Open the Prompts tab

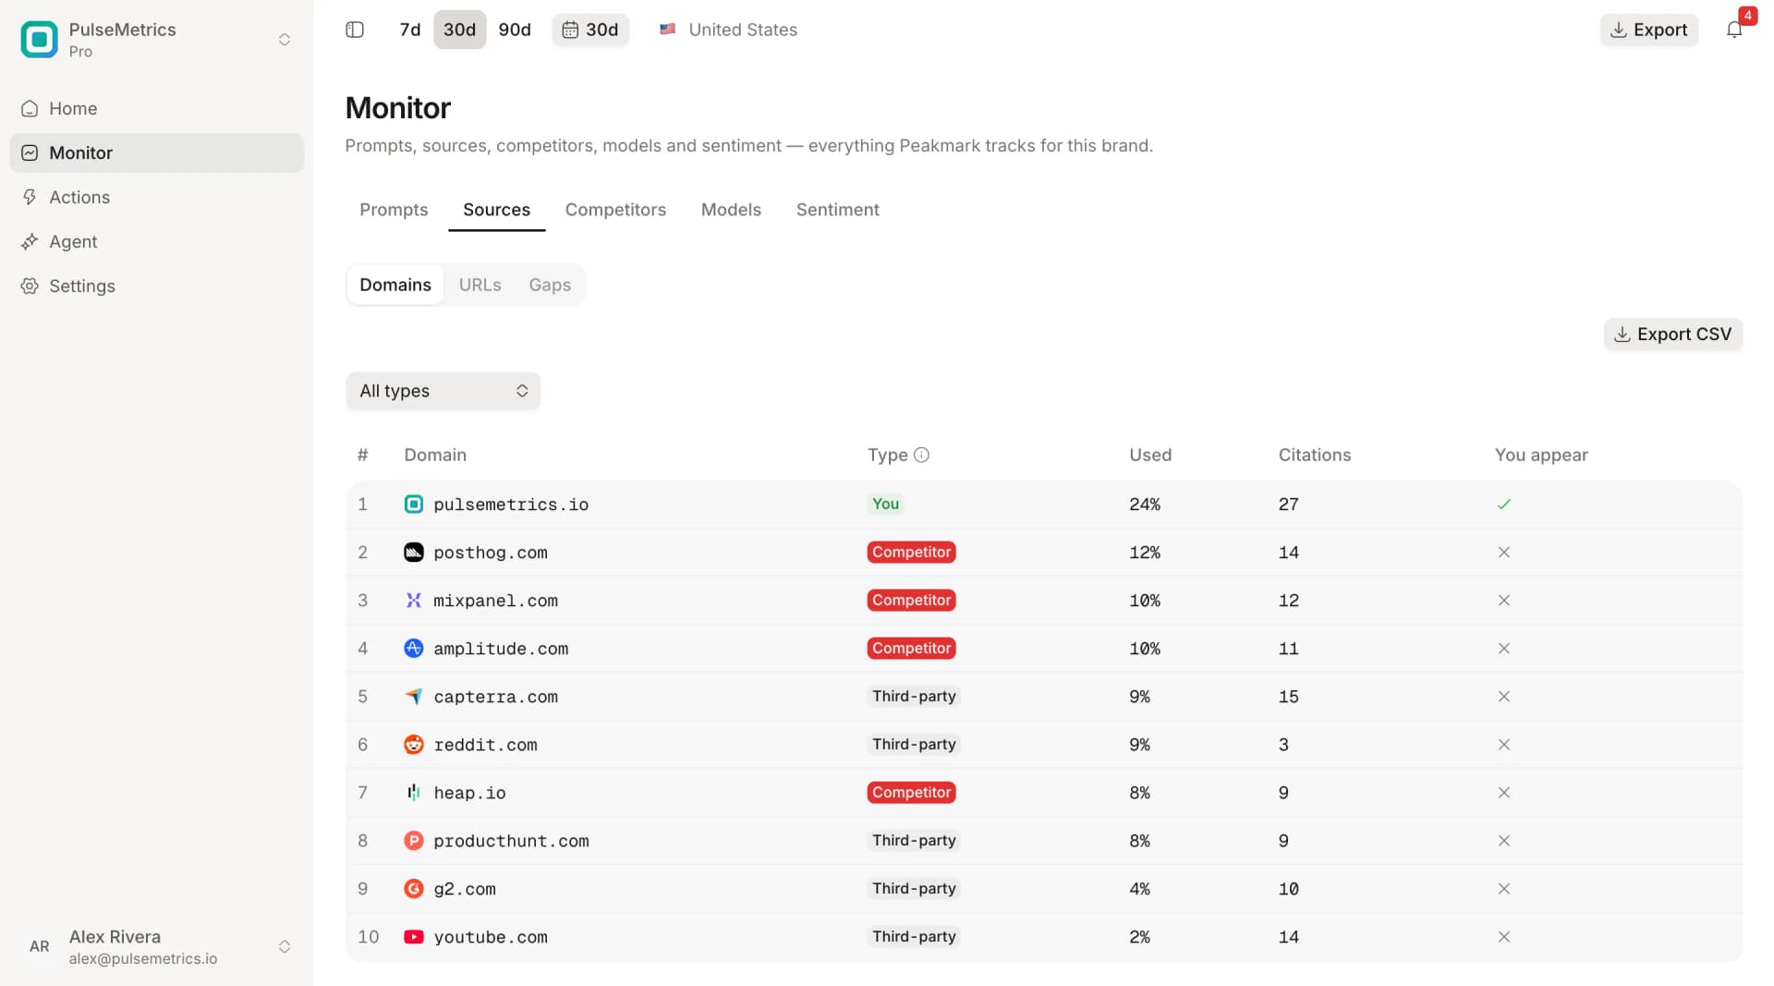click(394, 210)
